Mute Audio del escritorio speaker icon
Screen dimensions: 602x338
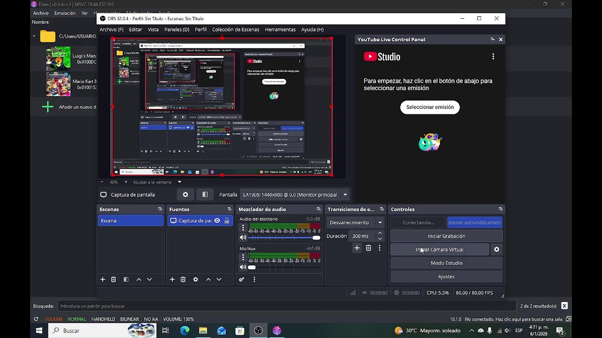[x=243, y=238]
